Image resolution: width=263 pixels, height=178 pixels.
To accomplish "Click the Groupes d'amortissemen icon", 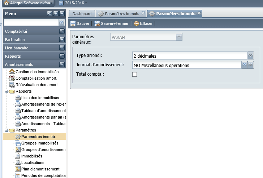I will pos(18,150).
